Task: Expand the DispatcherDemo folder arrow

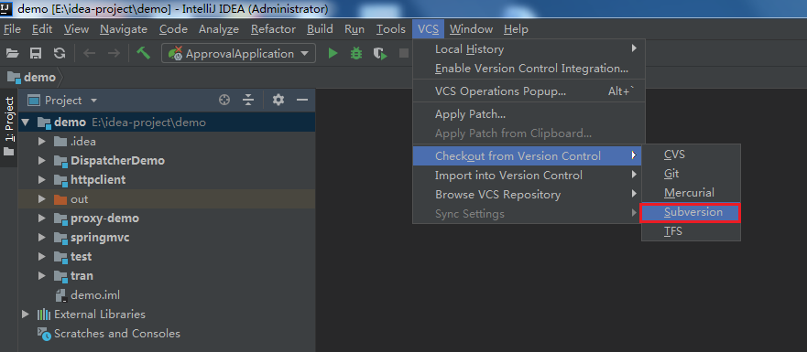Action: 42,161
